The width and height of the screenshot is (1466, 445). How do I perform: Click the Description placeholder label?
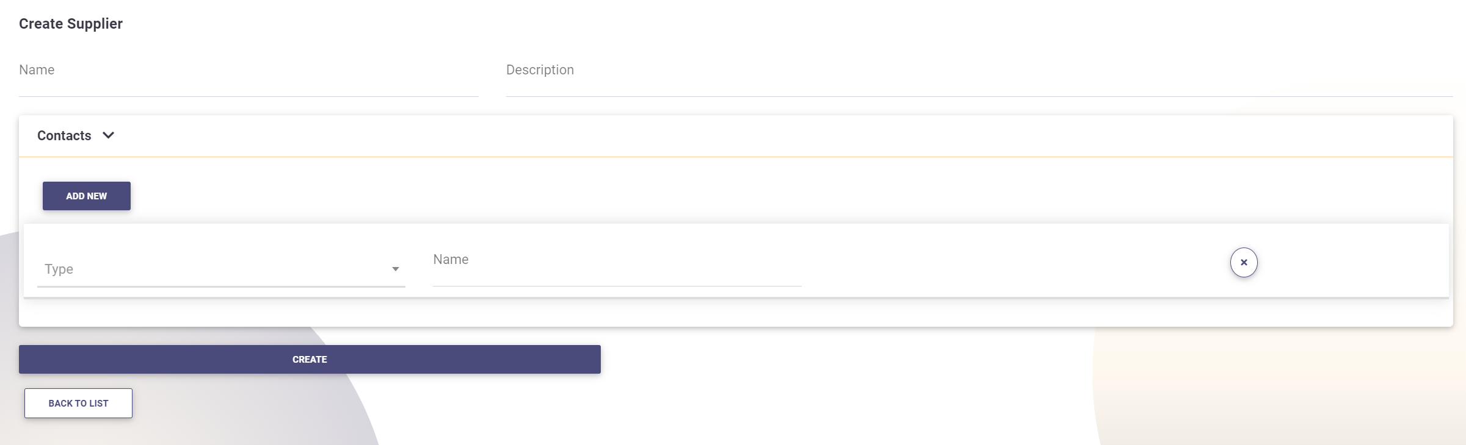(540, 70)
